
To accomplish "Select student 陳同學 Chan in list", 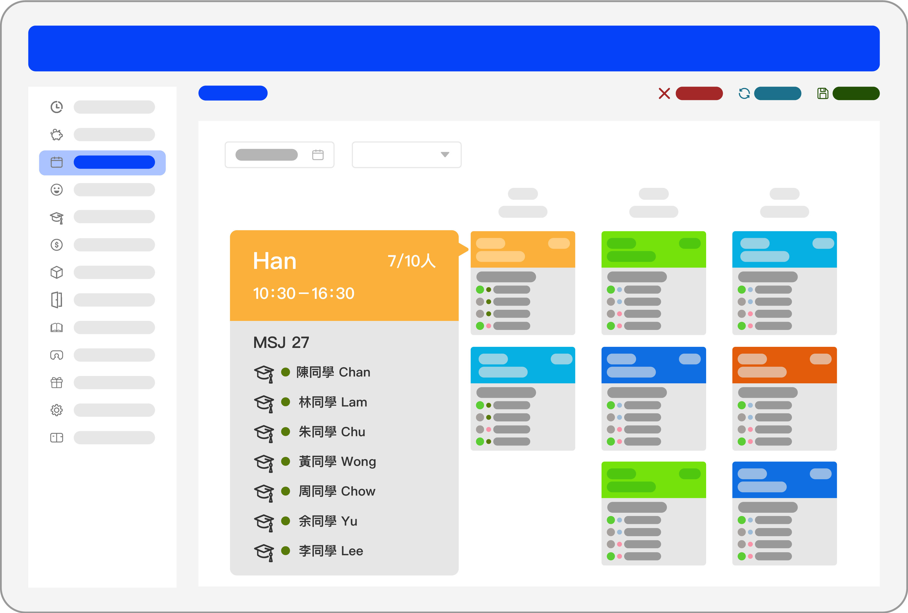I will (333, 372).
